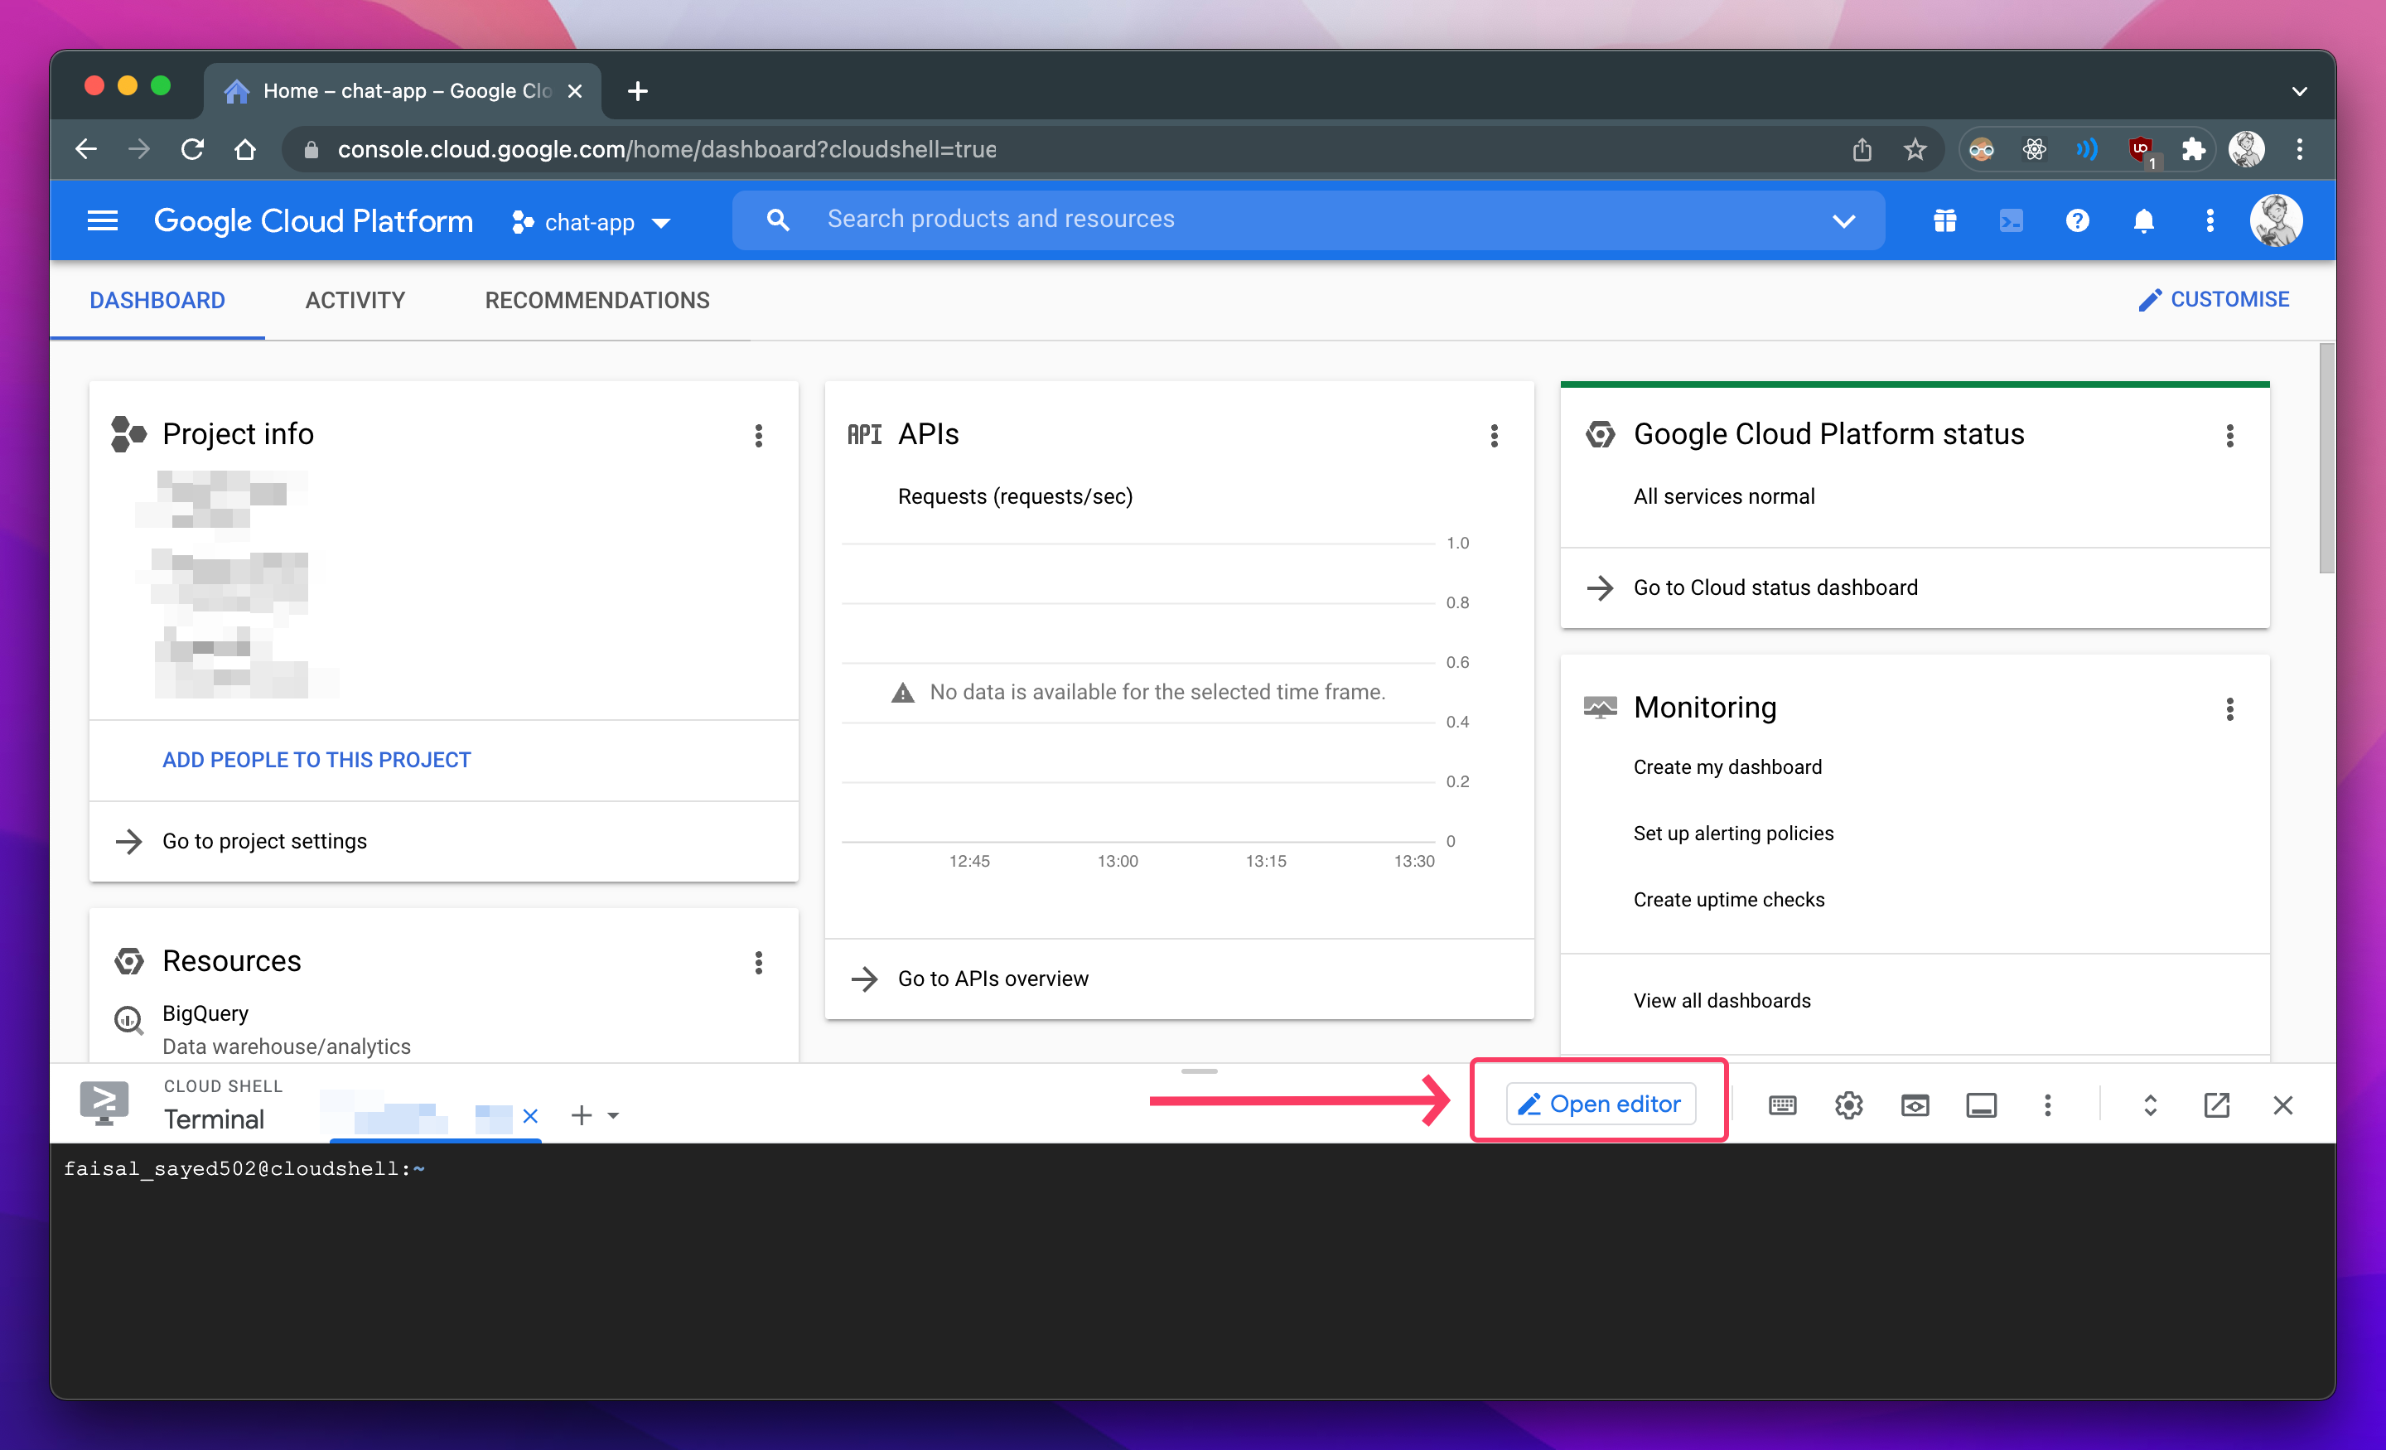2386x1450 pixels.
Task: Open the help question mark icon
Action: 2077,221
